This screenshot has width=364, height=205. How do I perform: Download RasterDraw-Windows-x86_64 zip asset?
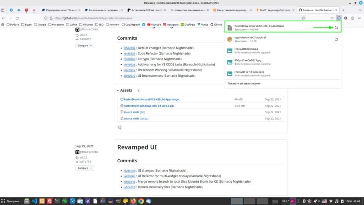coord(148,106)
